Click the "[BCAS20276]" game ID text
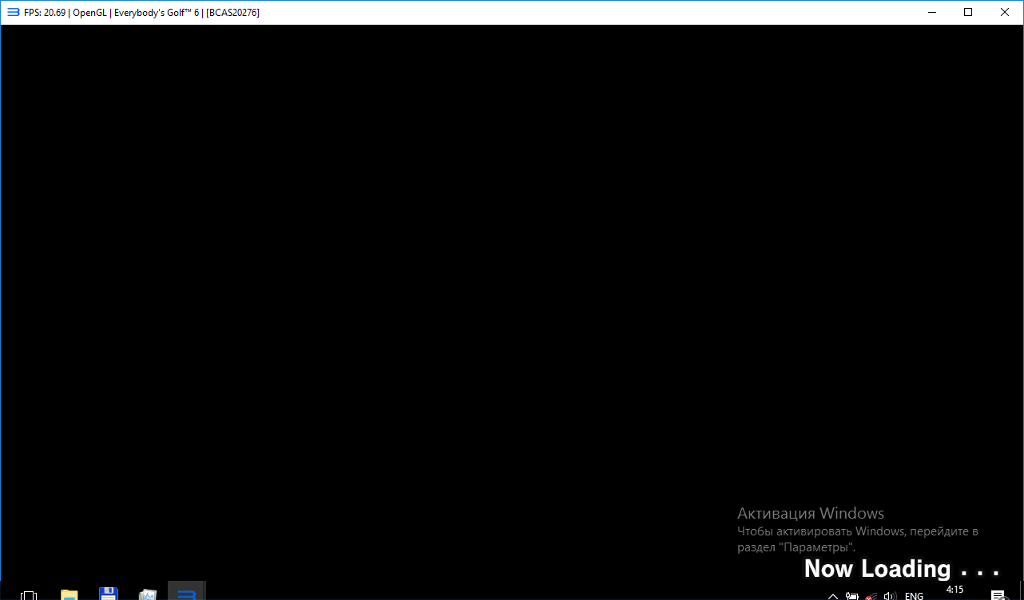 click(x=232, y=13)
